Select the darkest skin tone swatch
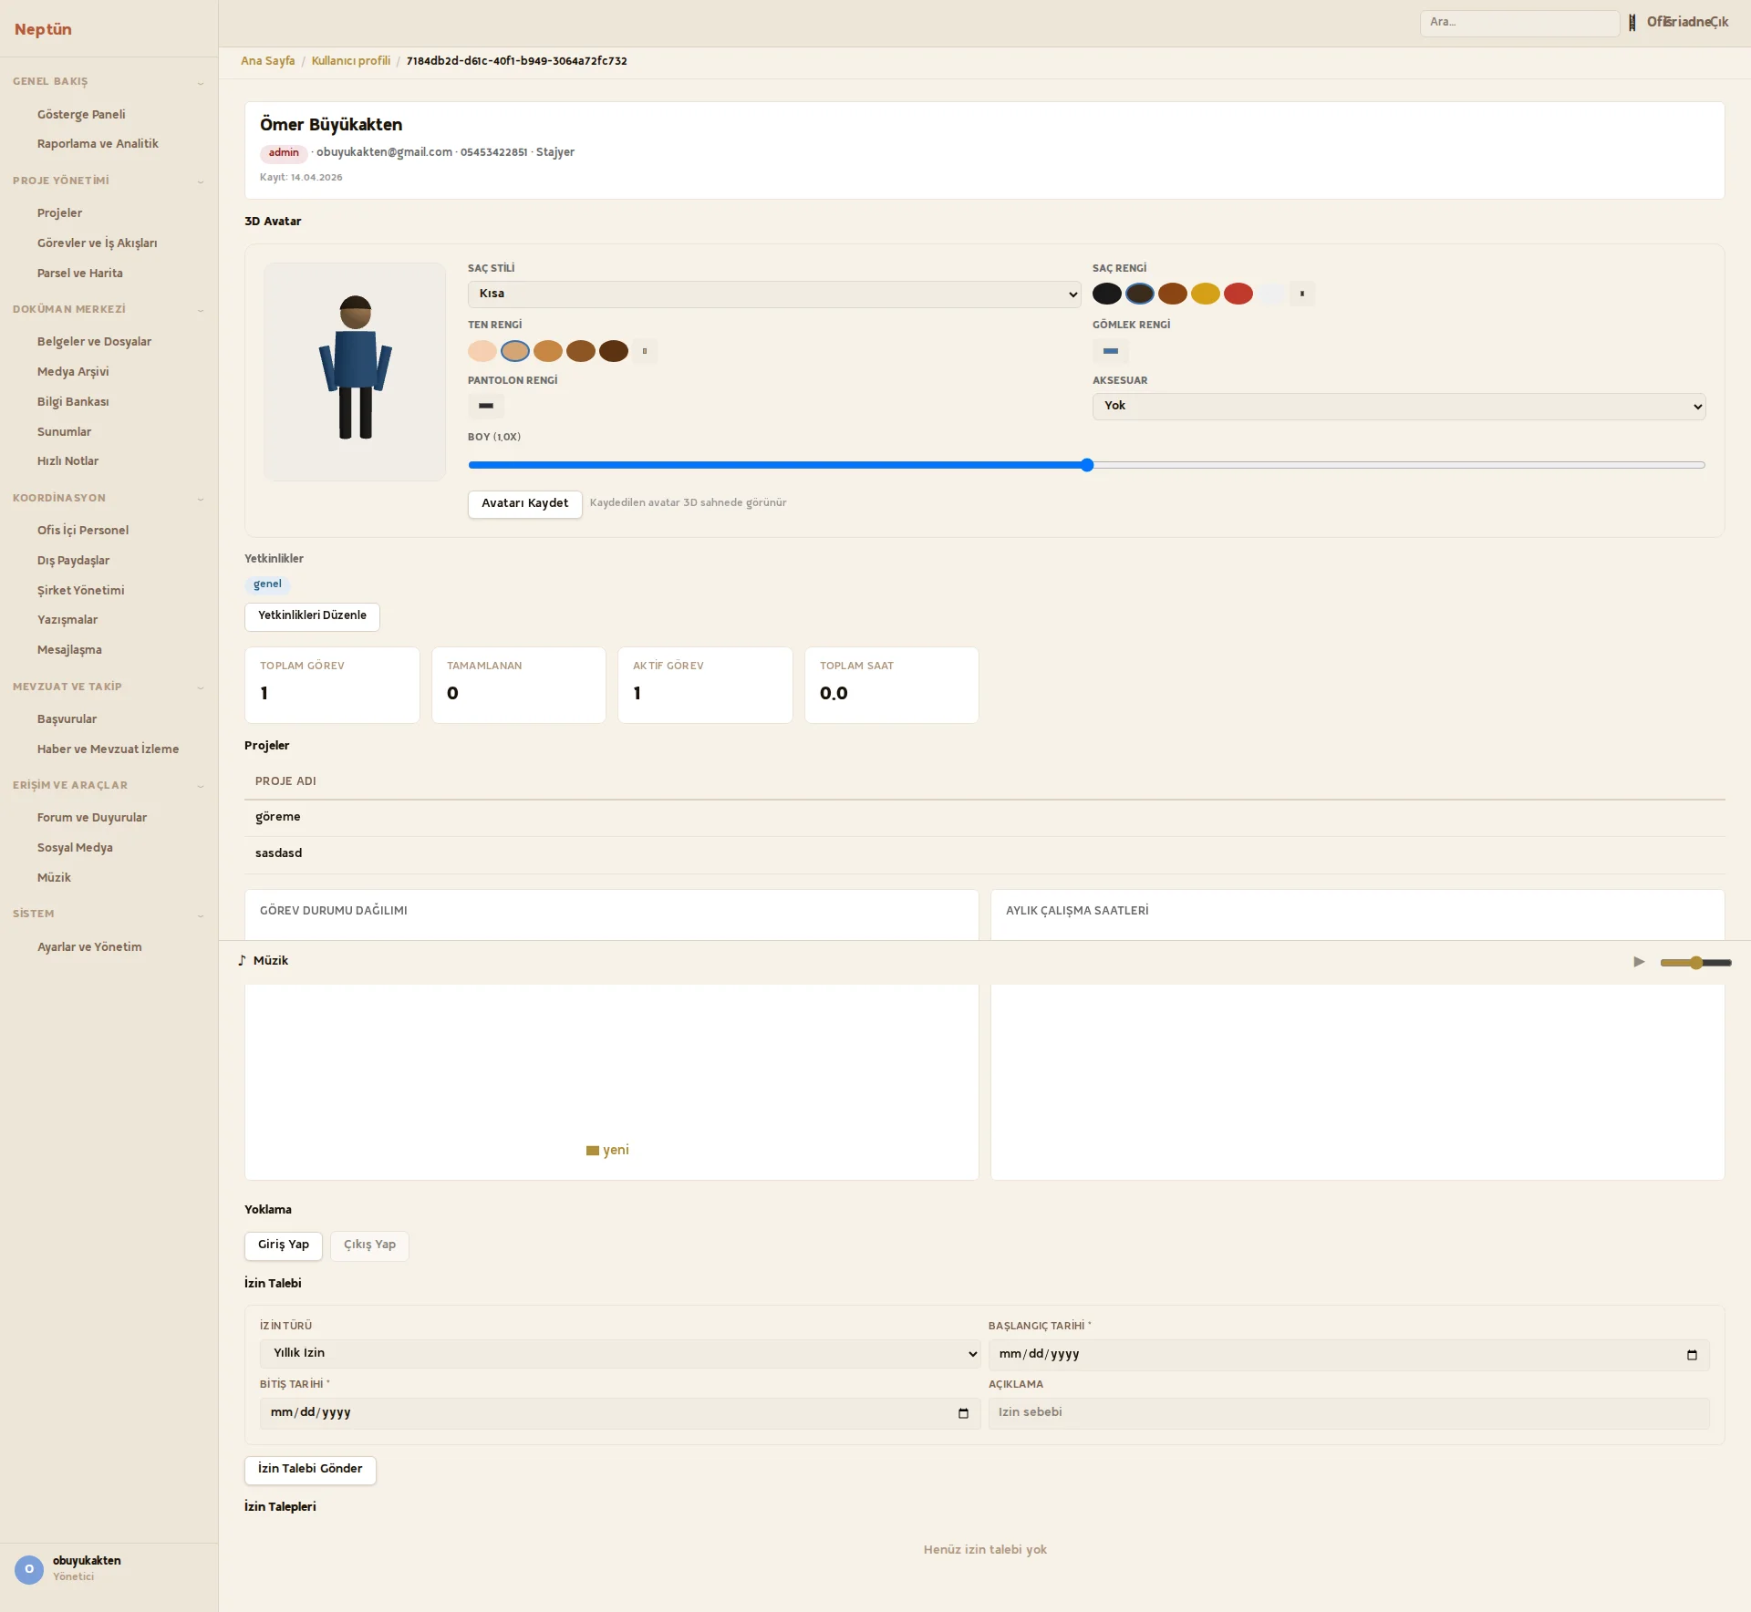The image size is (1751, 1612). coord(614,351)
